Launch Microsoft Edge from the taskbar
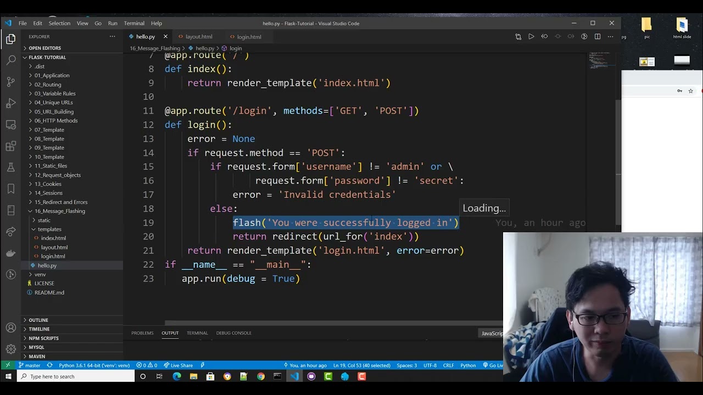Image resolution: width=703 pixels, height=395 pixels. pos(176,376)
